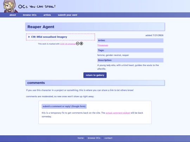Image resolution: width=190 pixels, height=142 pixels.
Task: Click the comments are moderated notice
Action: pos(60,96)
